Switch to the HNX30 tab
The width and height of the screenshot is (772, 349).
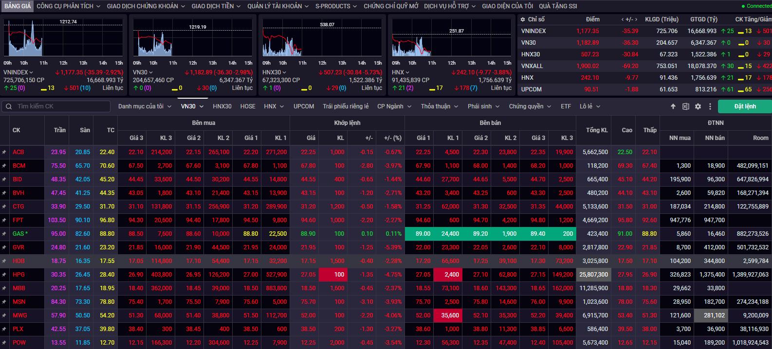click(x=222, y=106)
